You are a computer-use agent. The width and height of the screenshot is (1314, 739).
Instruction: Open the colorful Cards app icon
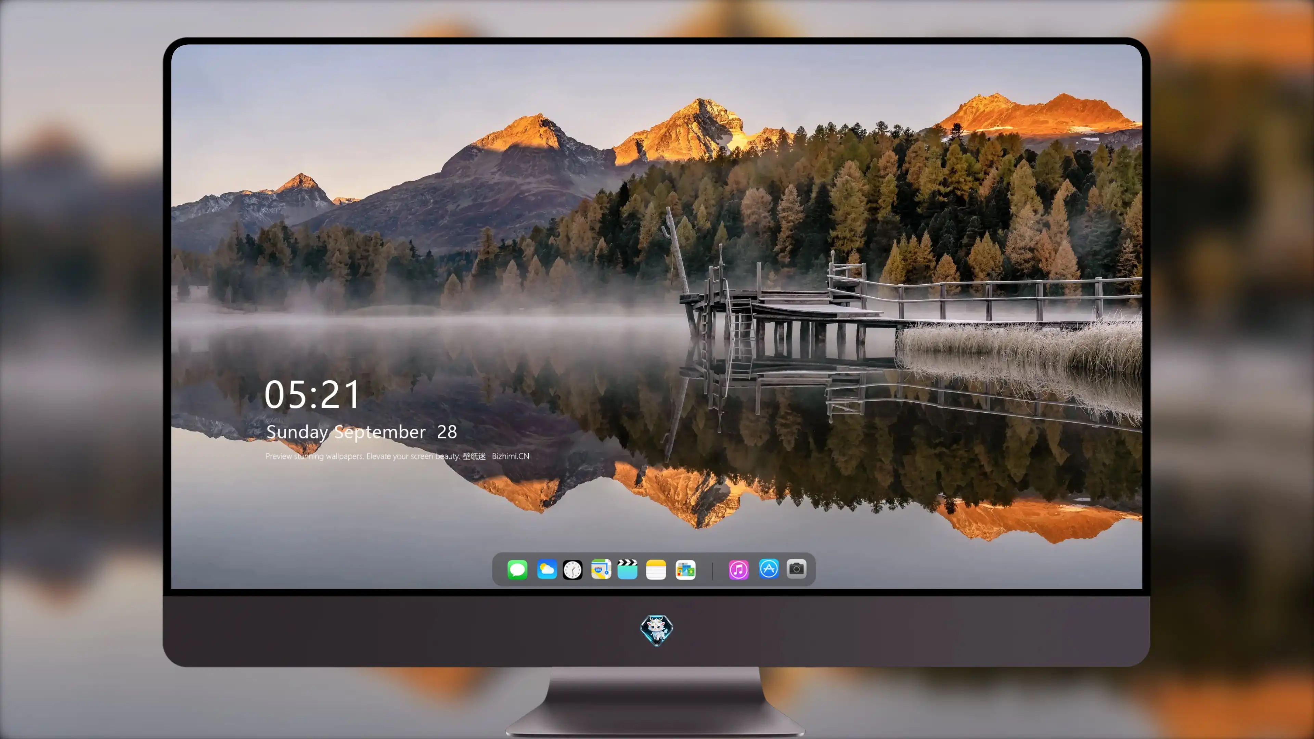tap(685, 570)
